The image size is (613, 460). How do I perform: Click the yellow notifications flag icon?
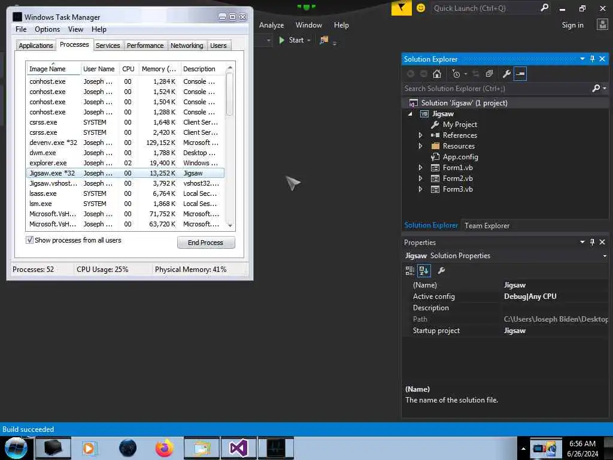402,8
